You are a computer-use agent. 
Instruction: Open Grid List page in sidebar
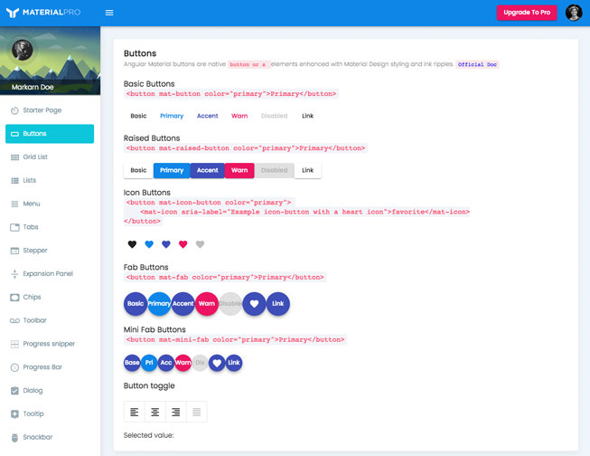(35, 157)
